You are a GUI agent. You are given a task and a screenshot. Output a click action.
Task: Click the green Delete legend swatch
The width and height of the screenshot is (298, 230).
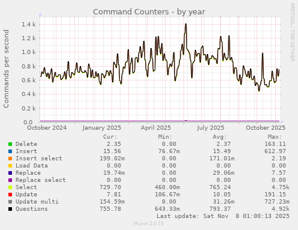[10, 144]
